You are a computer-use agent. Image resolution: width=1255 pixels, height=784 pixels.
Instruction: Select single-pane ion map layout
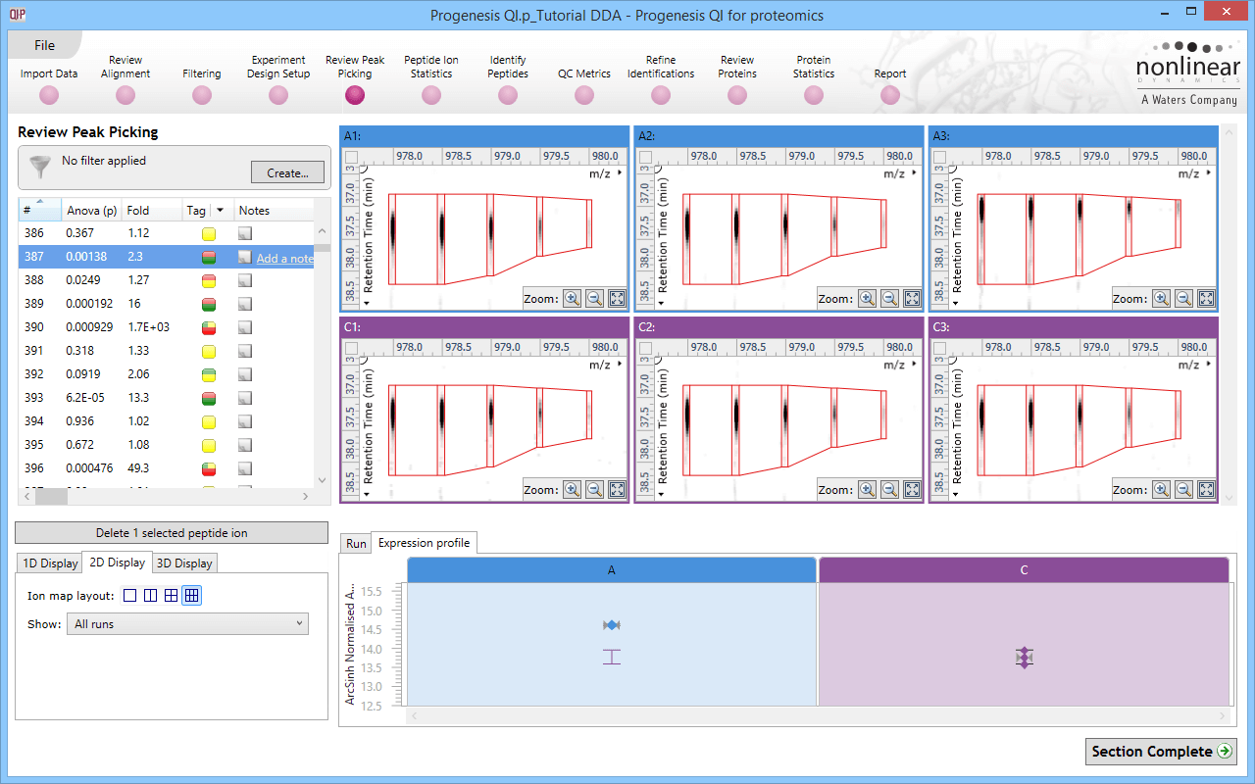[130, 595]
